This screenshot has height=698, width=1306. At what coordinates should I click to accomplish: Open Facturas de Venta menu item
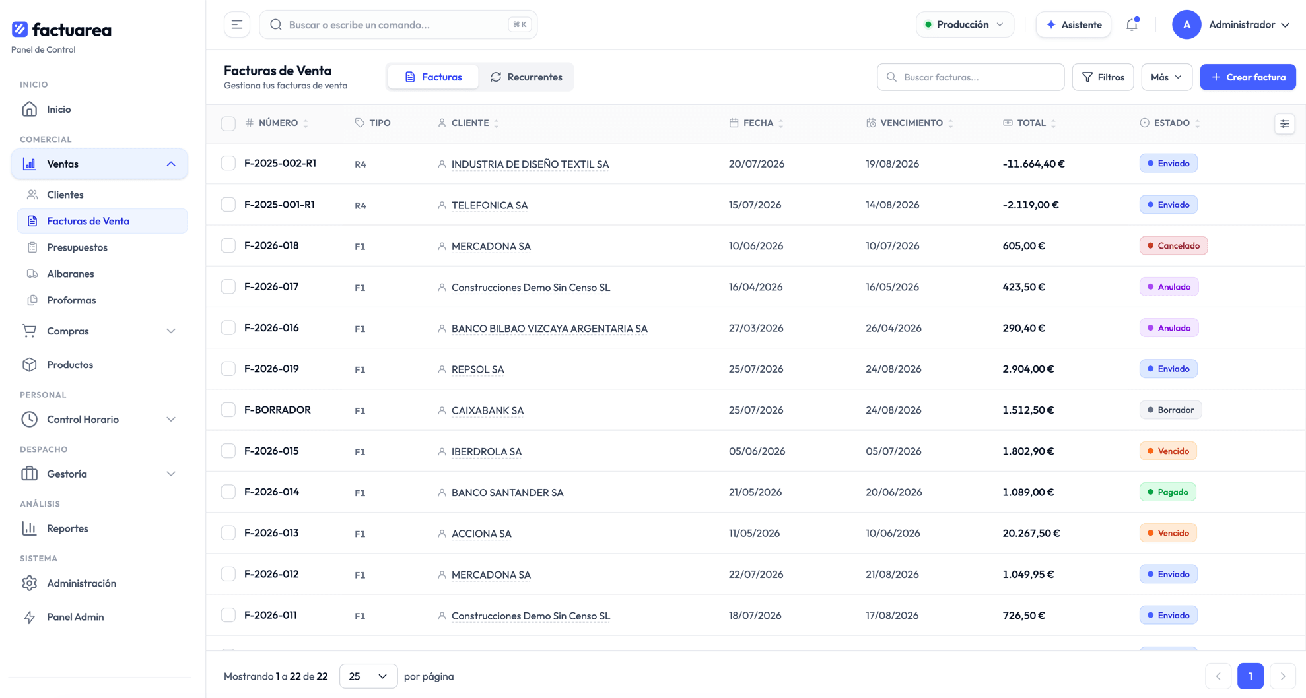(102, 221)
